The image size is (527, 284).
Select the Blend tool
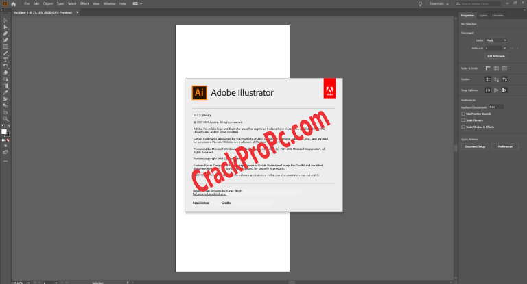coord(5,105)
